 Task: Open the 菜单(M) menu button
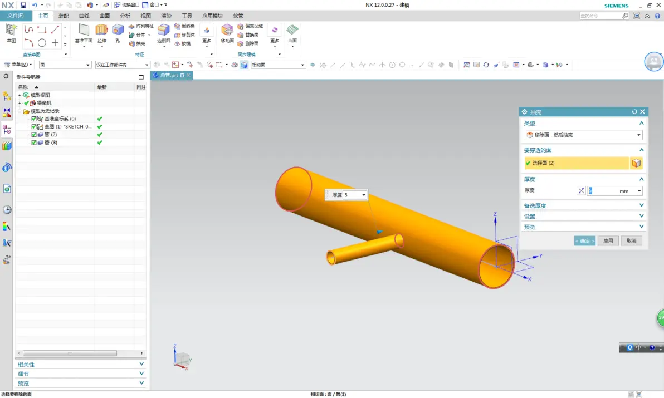click(x=18, y=65)
